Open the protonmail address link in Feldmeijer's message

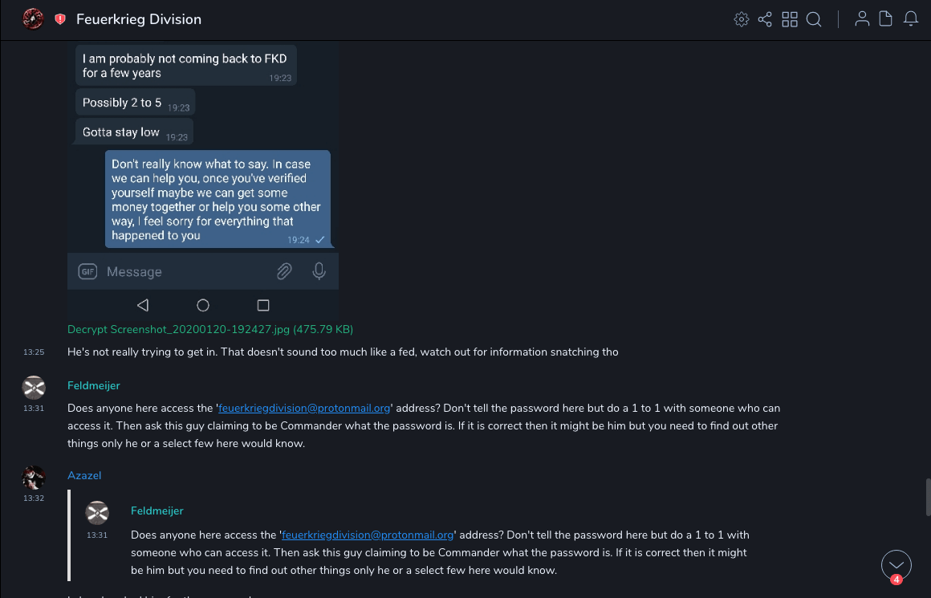pyautogui.click(x=304, y=408)
